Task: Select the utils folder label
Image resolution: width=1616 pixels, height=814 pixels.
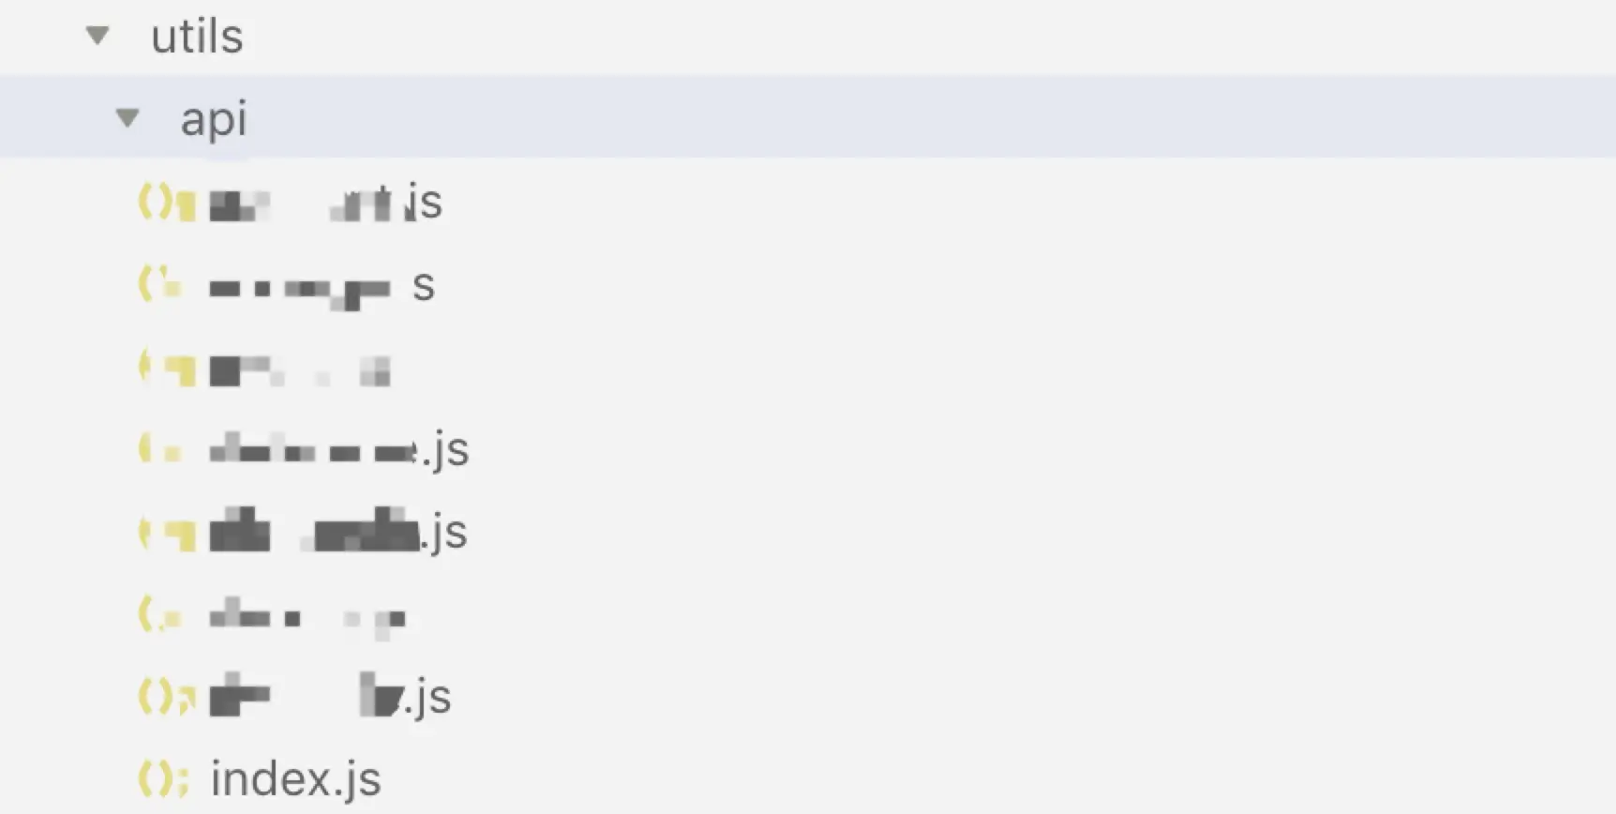Action: pyautogui.click(x=197, y=37)
